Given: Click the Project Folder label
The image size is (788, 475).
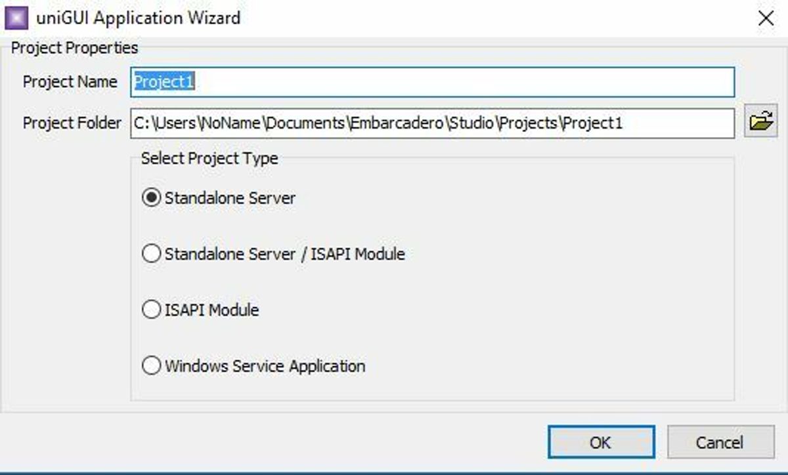Looking at the screenshot, I should (72, 123).
